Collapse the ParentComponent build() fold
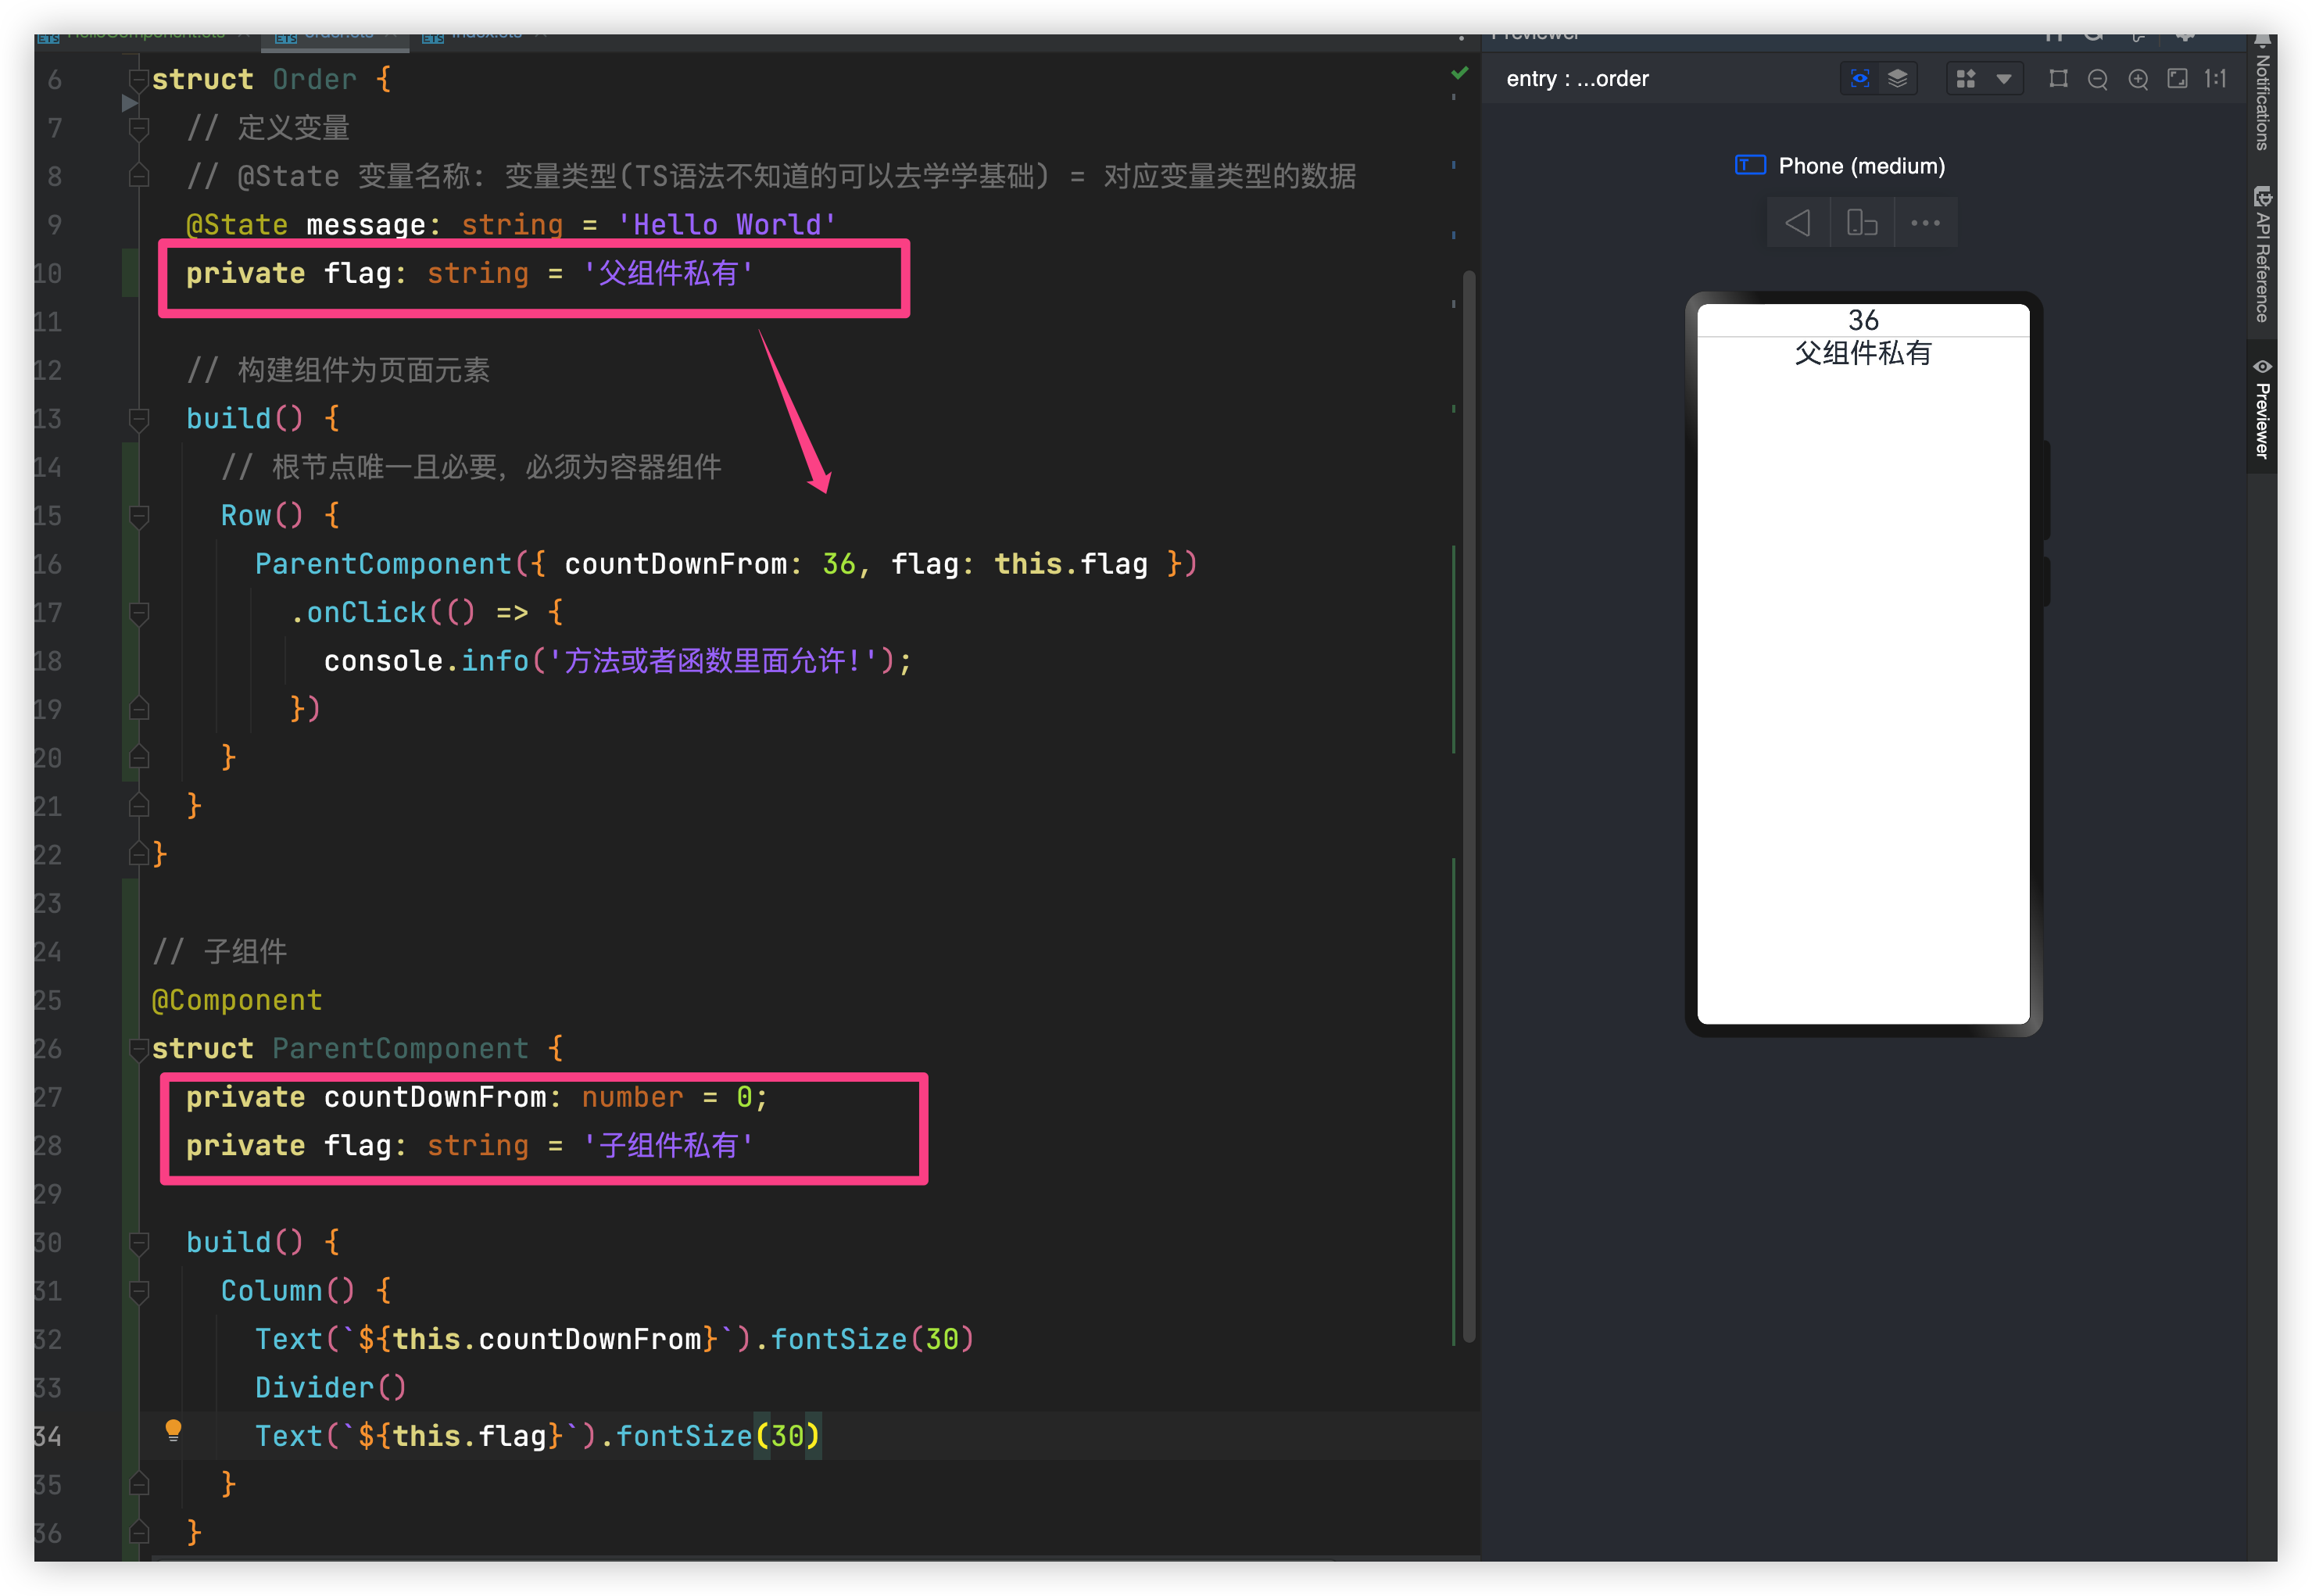The image size is (2312, 1596). (x=139, y=1242)
